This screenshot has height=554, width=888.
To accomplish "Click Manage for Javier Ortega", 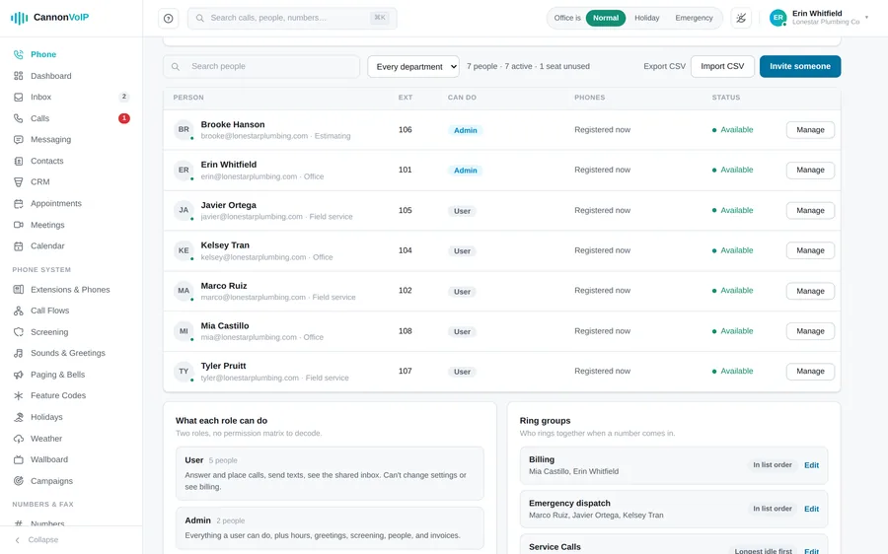I will pyautogui.click(x=810, y=211).
